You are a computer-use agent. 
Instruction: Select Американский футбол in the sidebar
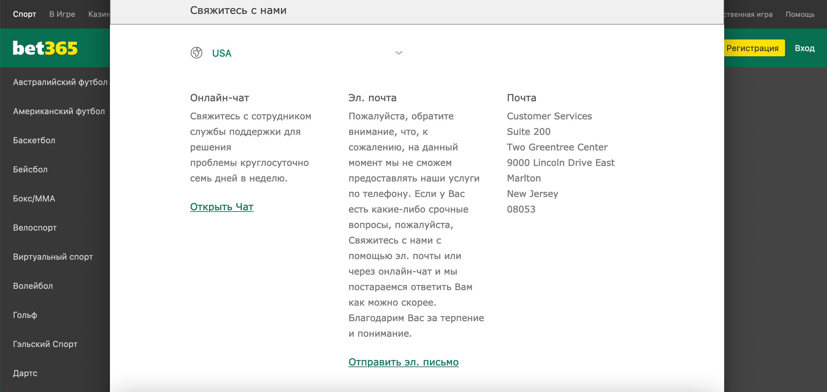point(59,111)
